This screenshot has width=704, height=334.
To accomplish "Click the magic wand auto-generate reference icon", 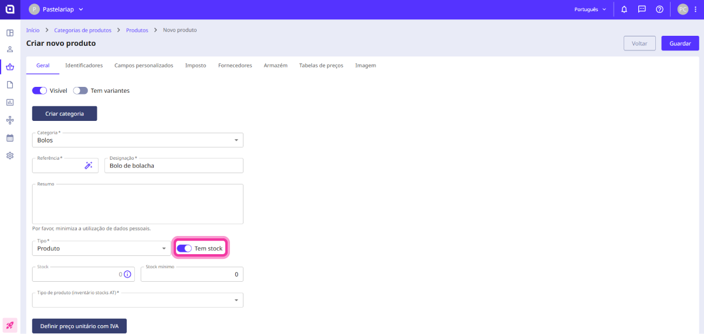I will [89, 166].
